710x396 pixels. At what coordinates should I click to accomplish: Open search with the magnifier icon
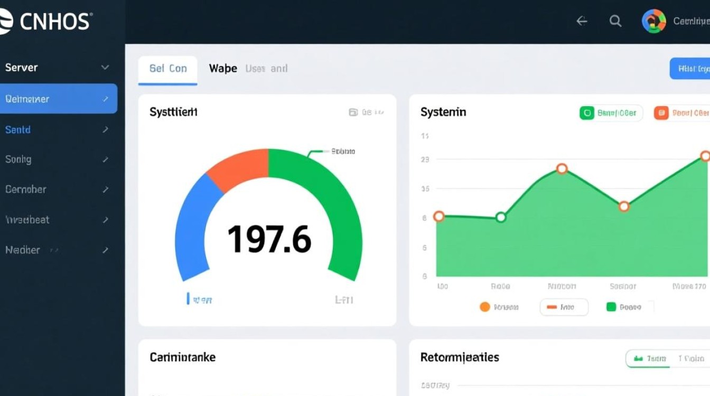click(615, 21)
